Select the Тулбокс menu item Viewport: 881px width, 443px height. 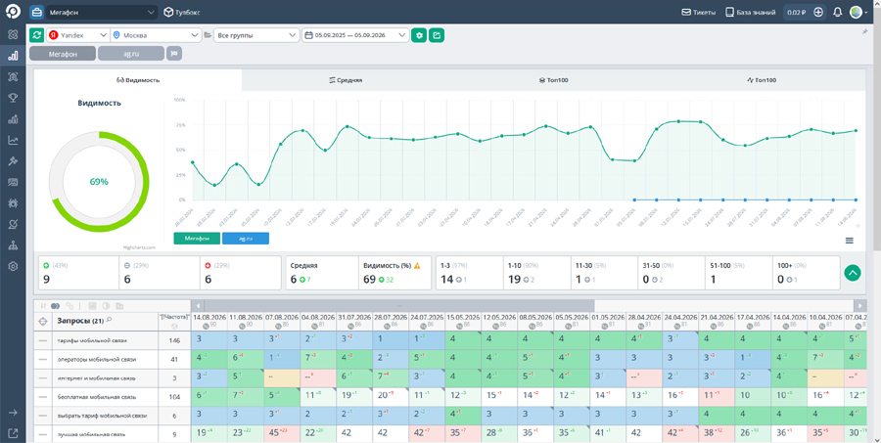point(182,12)
